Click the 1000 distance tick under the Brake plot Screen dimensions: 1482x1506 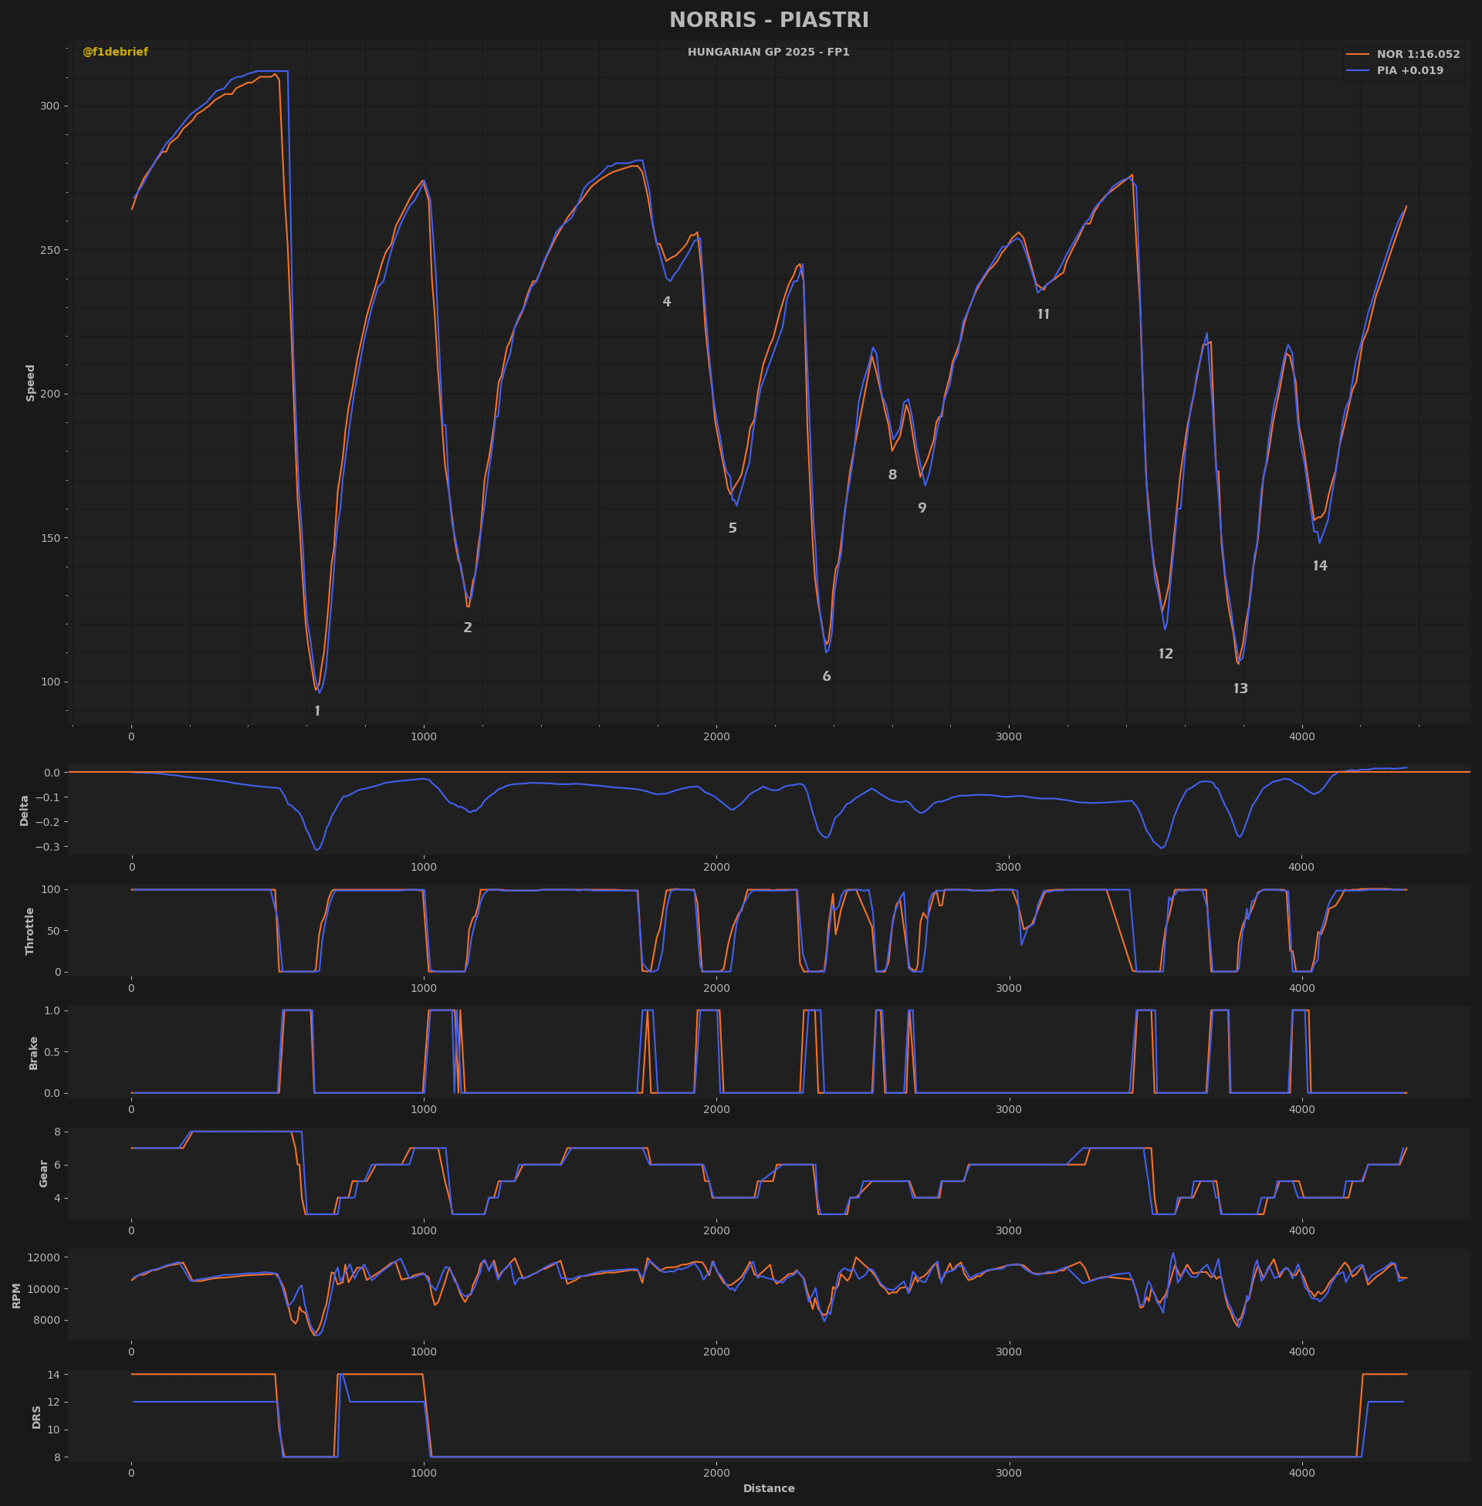tap(424, 1109)
